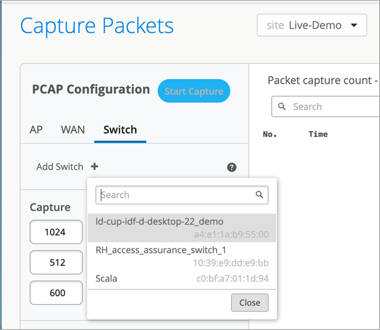Focus the switch search field
380x330 pixels.
(x=176, y=195)
